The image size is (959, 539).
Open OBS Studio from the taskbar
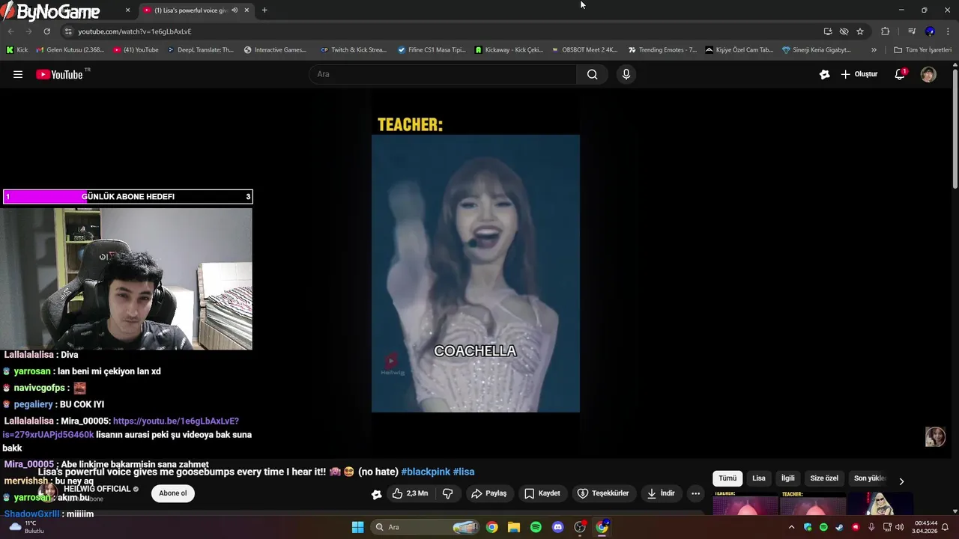click(x=580, y=527)
